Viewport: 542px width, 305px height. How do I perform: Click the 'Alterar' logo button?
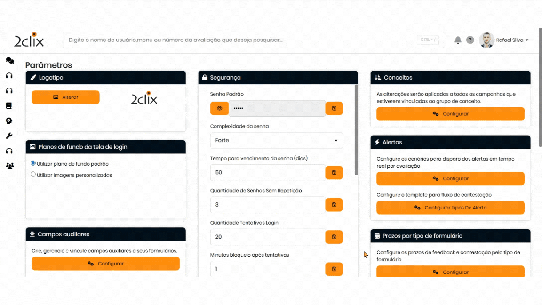[66, 97]
